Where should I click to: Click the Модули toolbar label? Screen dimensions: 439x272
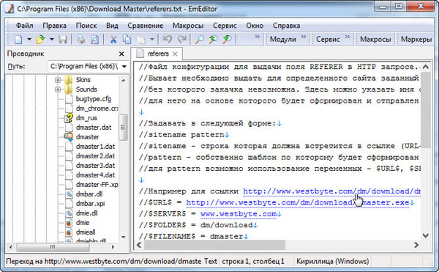282,40
